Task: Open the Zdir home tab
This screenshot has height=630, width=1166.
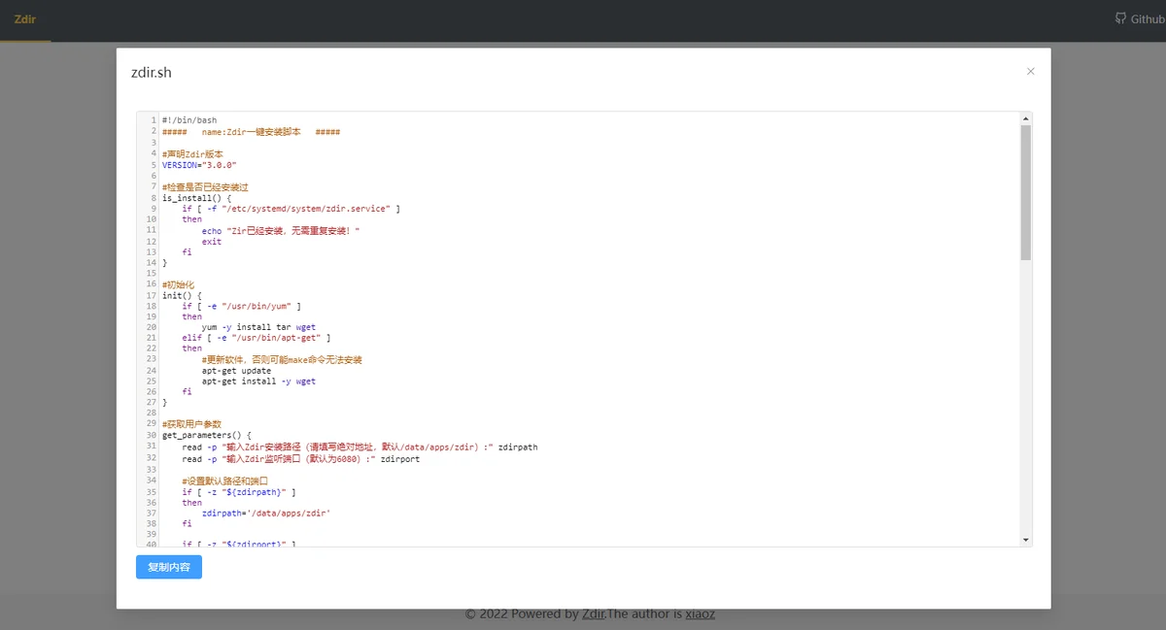Action: (x=25, y=19)
